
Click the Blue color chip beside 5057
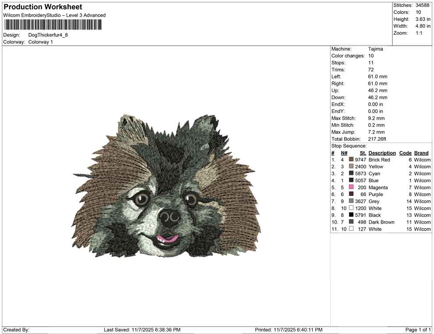click(x=351, y=181)
